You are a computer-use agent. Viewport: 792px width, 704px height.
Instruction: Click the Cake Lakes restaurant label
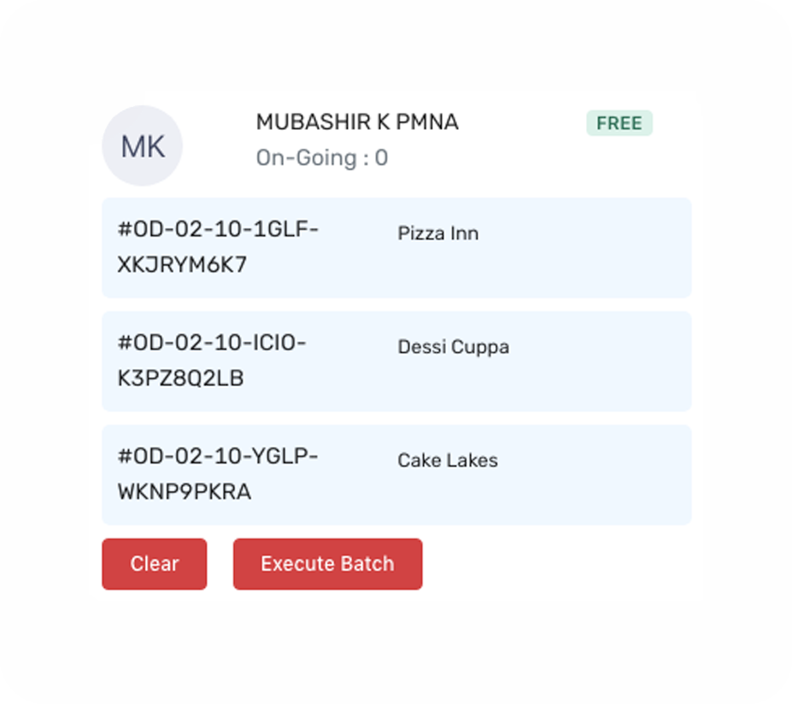[x=448, y=460]
